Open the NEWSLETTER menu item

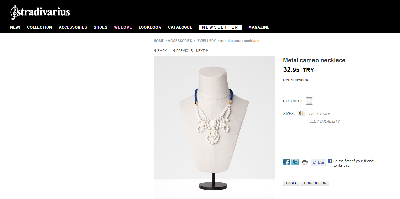(220, 27)
